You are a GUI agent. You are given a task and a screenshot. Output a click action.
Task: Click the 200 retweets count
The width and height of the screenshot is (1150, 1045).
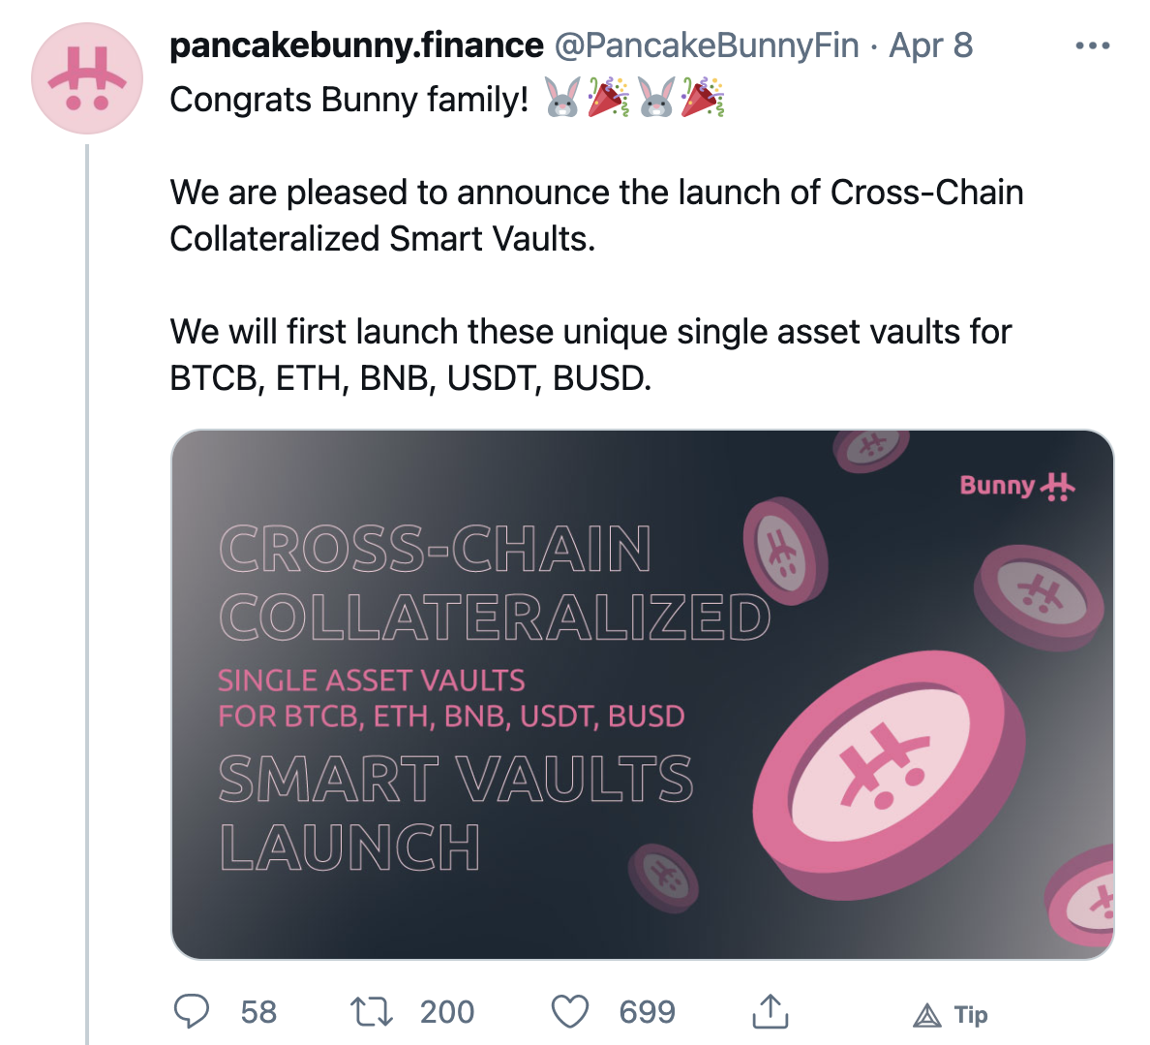[x=447, y=1012]
